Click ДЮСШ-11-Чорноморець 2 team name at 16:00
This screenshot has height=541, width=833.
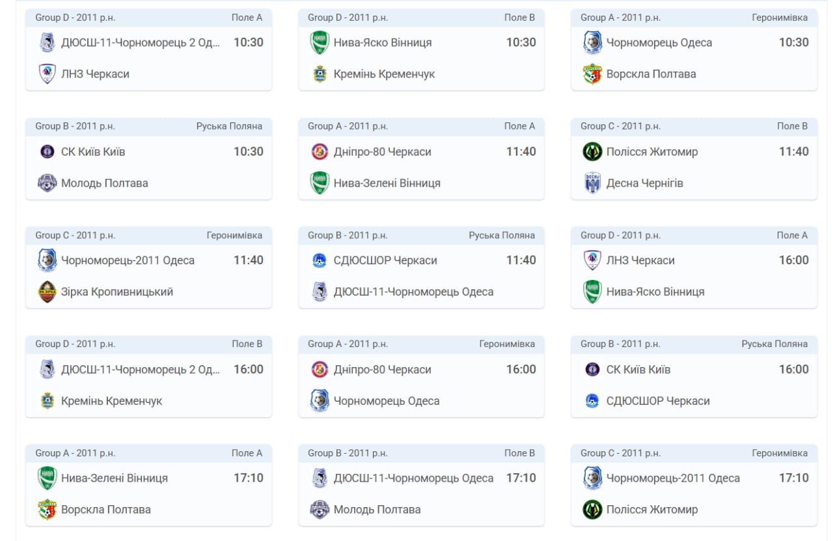(141, 369)
